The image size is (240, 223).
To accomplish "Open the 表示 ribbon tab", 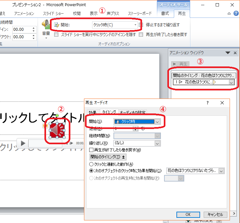I will click(93, 14).
